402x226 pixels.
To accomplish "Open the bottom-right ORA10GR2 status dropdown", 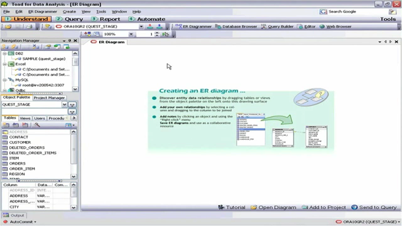I will (x=399, y=222).
